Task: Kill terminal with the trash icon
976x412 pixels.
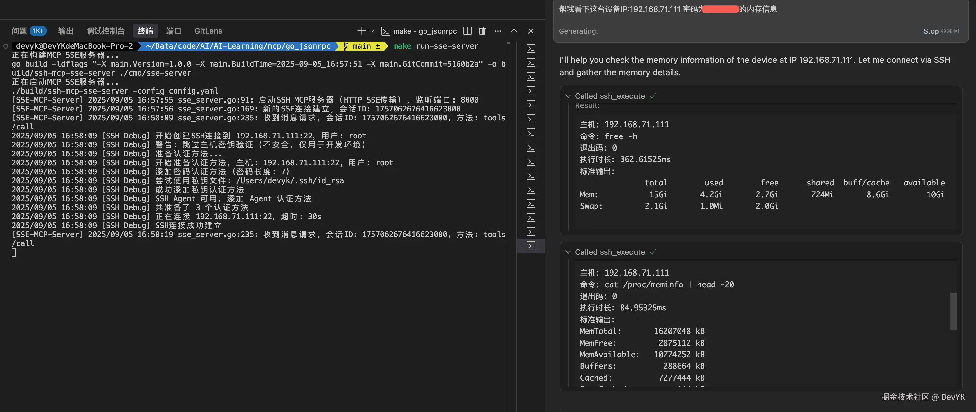Action: (x=482, y=31)
